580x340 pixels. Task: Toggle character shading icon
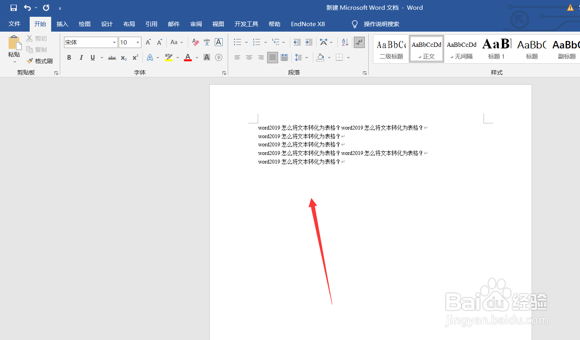point(207,57)
